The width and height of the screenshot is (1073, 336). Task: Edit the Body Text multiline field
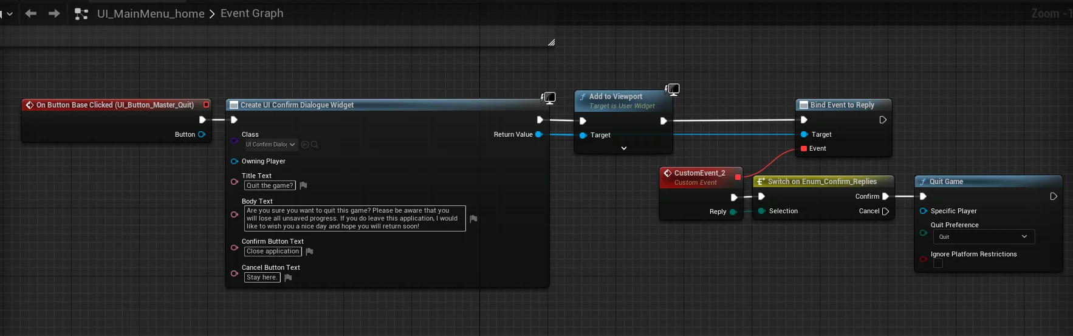(355, 218)
